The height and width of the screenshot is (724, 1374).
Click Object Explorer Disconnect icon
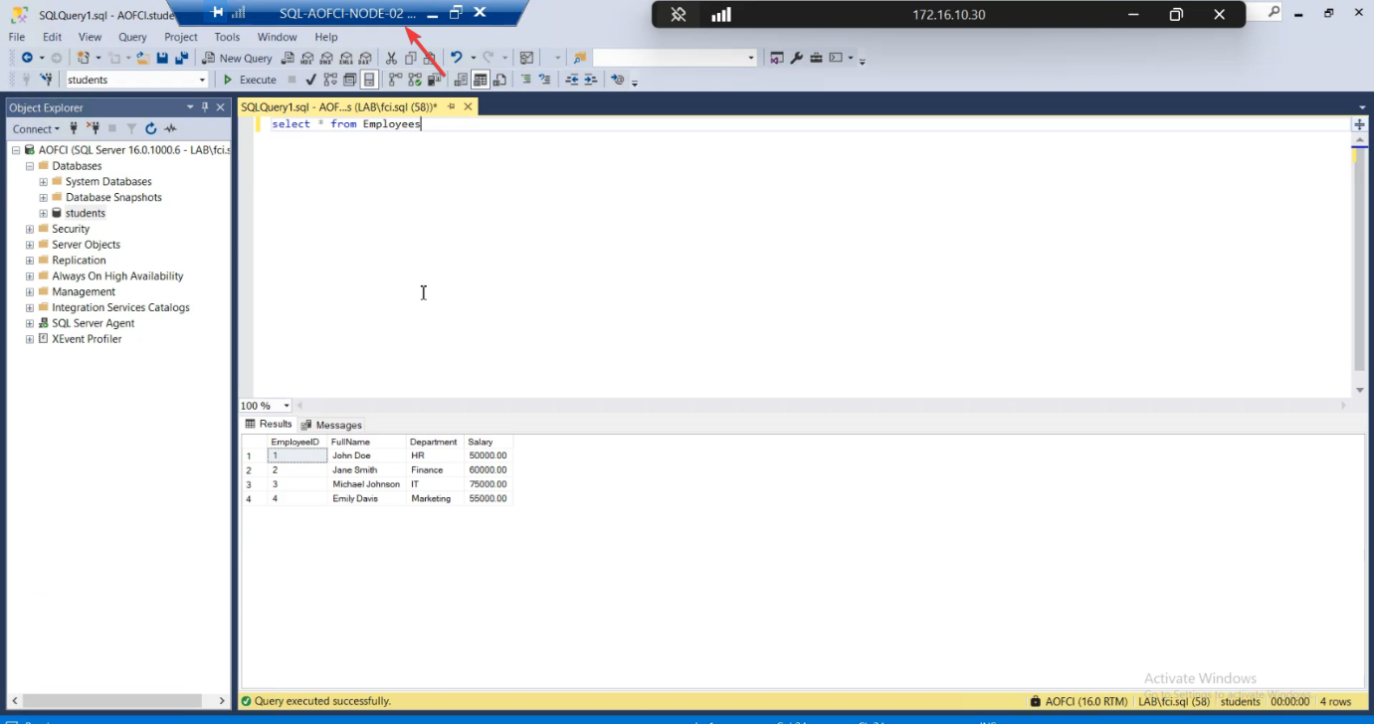pyautogui.click(x=94, y=128)
